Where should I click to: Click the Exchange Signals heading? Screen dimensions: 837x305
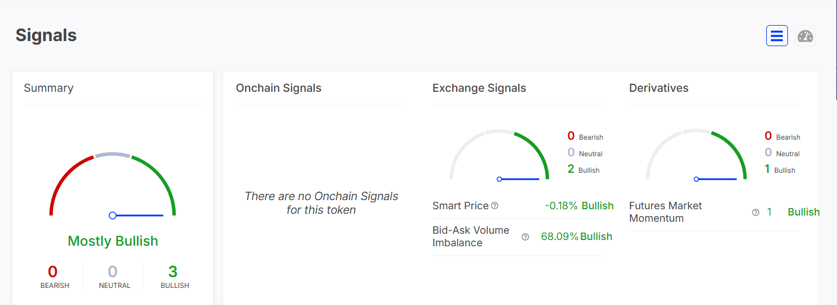click(479, 88)
